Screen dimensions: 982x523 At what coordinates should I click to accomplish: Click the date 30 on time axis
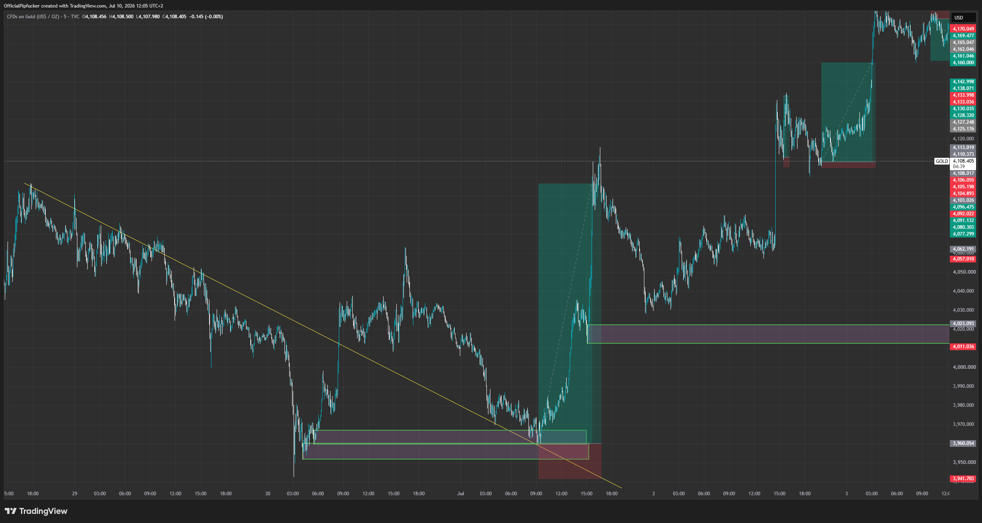click(268, 494)
